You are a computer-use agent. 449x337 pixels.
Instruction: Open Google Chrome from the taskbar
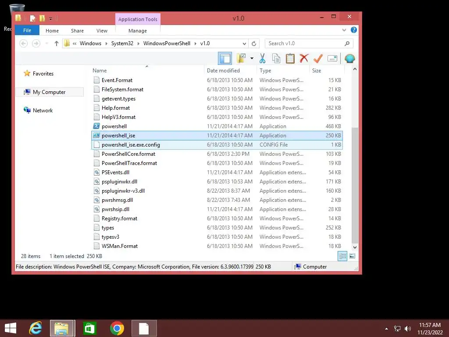click(117, 328)
